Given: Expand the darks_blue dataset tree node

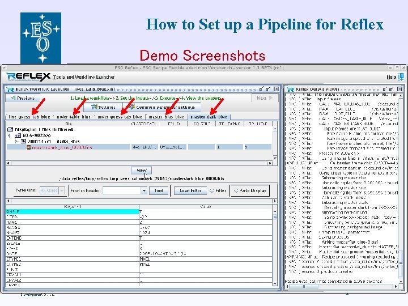Looking at the screenshot, I should click(16, 141).
